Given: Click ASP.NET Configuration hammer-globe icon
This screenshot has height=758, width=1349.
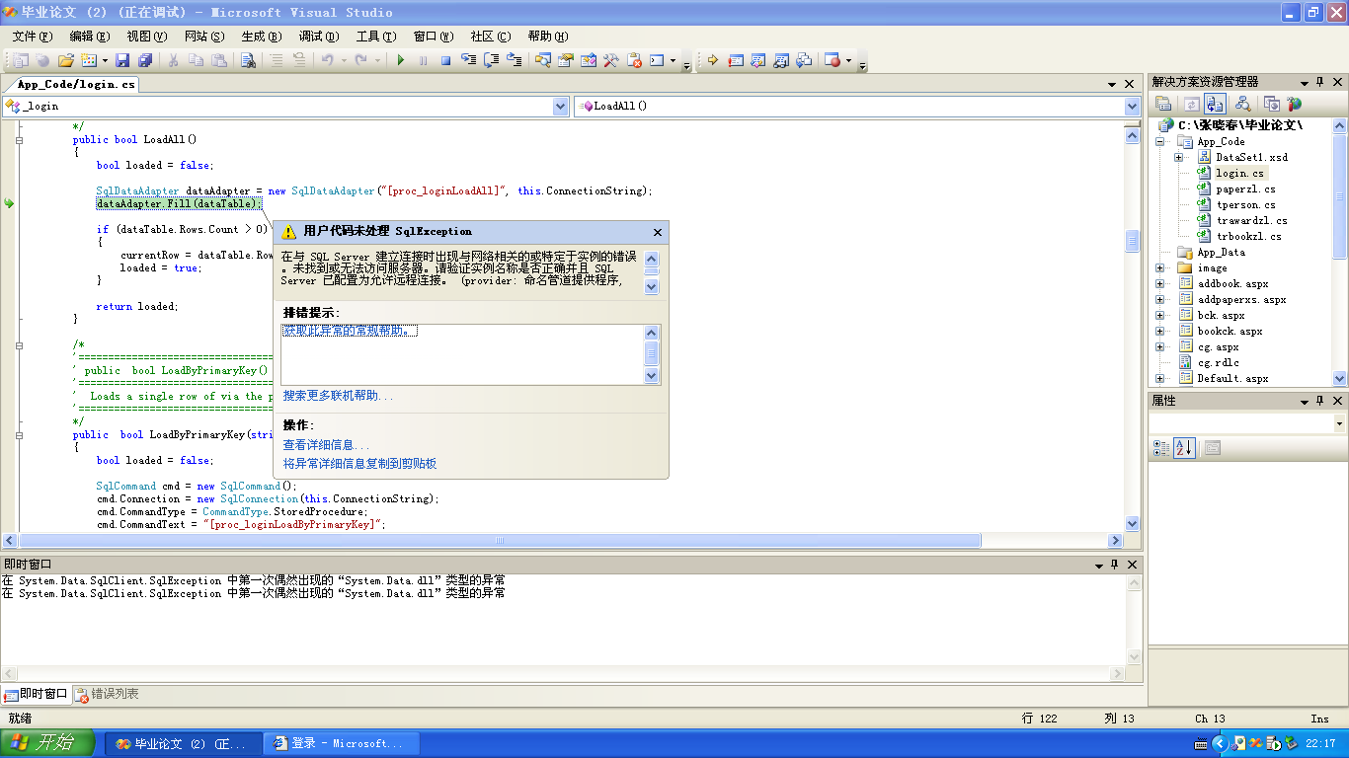Looking at the screenshot, I should click(1293, 104).
